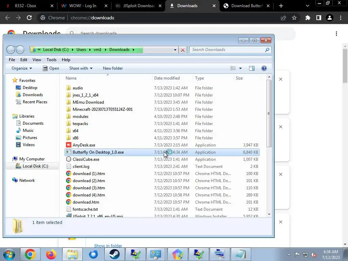
Task: Expand the arrow after Local Disk (C:) in breadcrumb
Action: coord(72,50)
